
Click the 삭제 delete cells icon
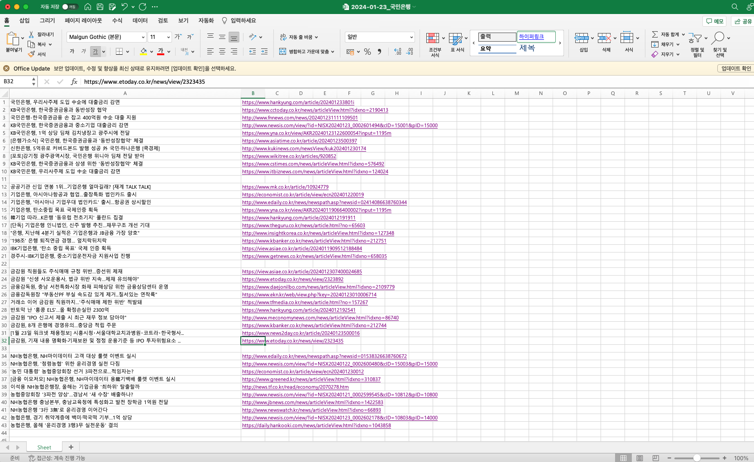[x=604, y=38]
